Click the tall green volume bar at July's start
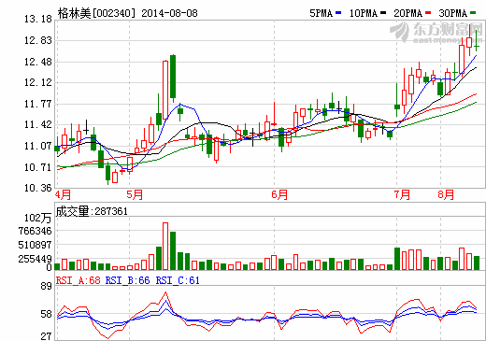486x341 pixels. (397, 259)
